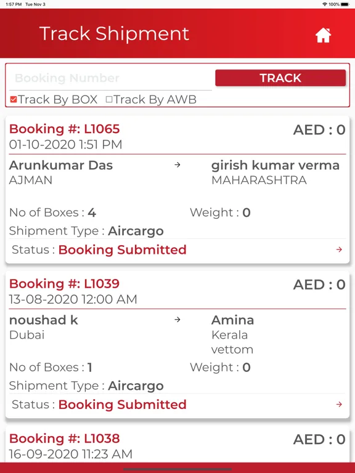
Task: Focus the Booking Number input field
Action: click(x=110, y=78)
